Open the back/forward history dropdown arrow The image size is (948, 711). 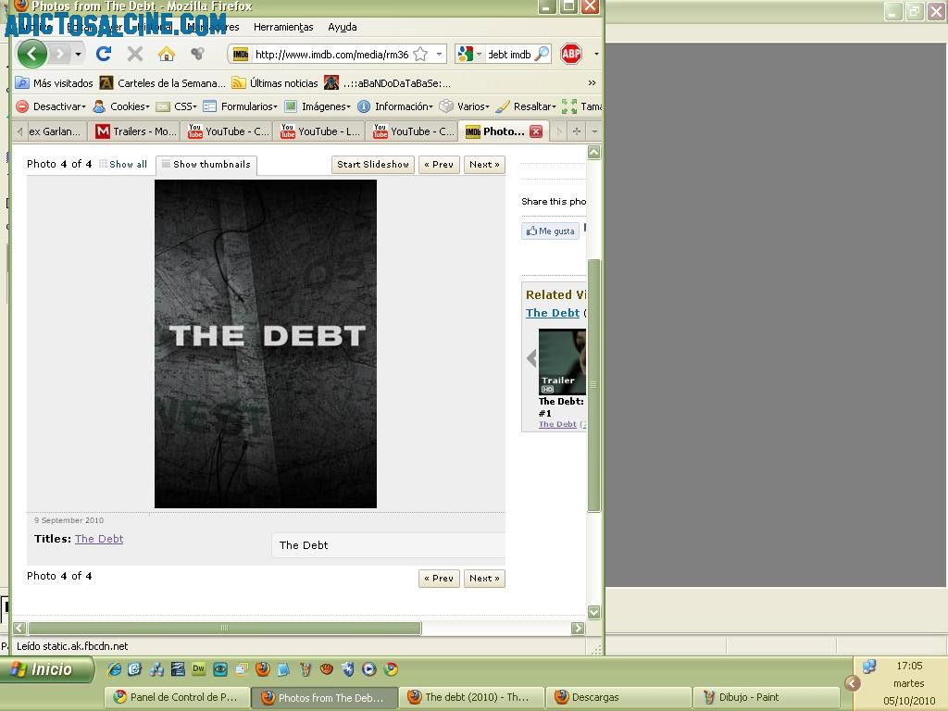(x=78, y=55)
